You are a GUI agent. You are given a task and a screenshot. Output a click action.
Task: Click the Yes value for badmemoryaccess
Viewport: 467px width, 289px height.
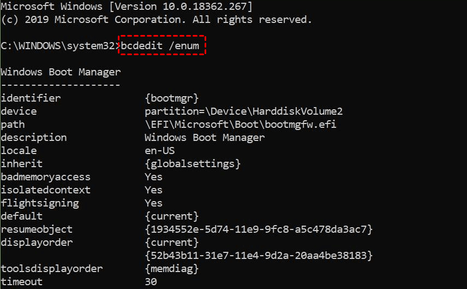point(153,177)
